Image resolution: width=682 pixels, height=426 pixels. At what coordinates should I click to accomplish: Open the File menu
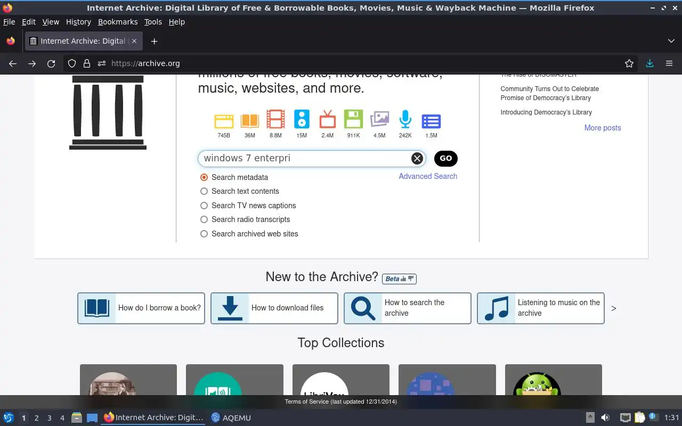pyautogui.click(x=9, y=22)
